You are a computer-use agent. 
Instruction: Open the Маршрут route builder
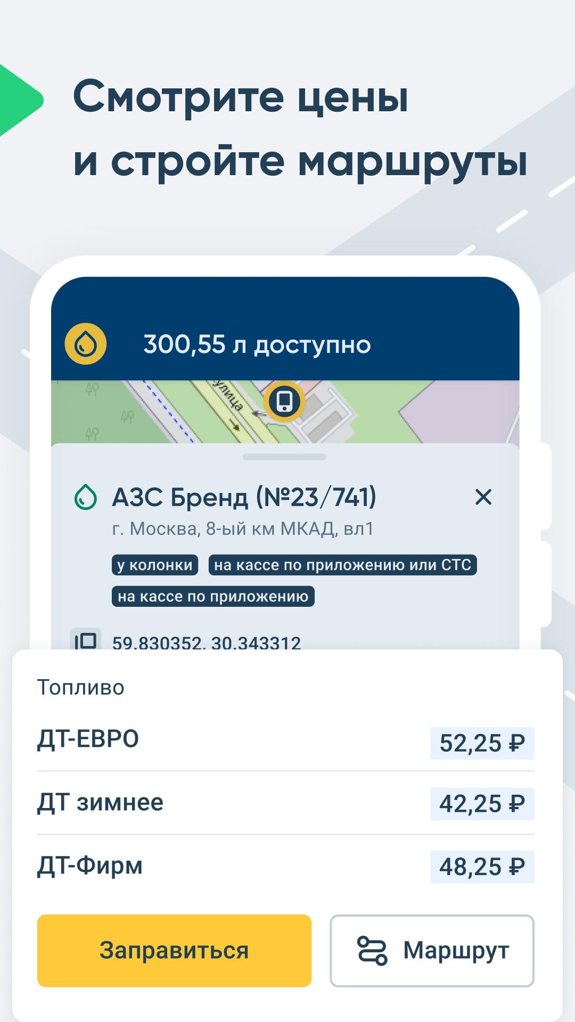pyautogui.click(x=432, y=950)
